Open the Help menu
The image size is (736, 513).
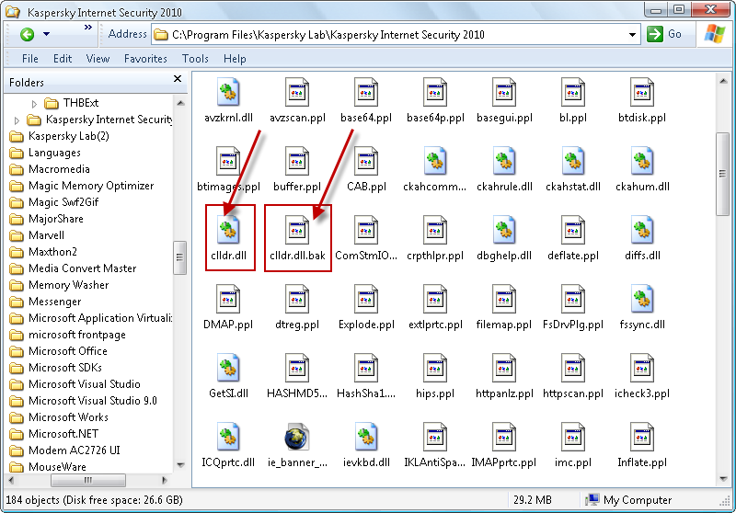(235, 59)
